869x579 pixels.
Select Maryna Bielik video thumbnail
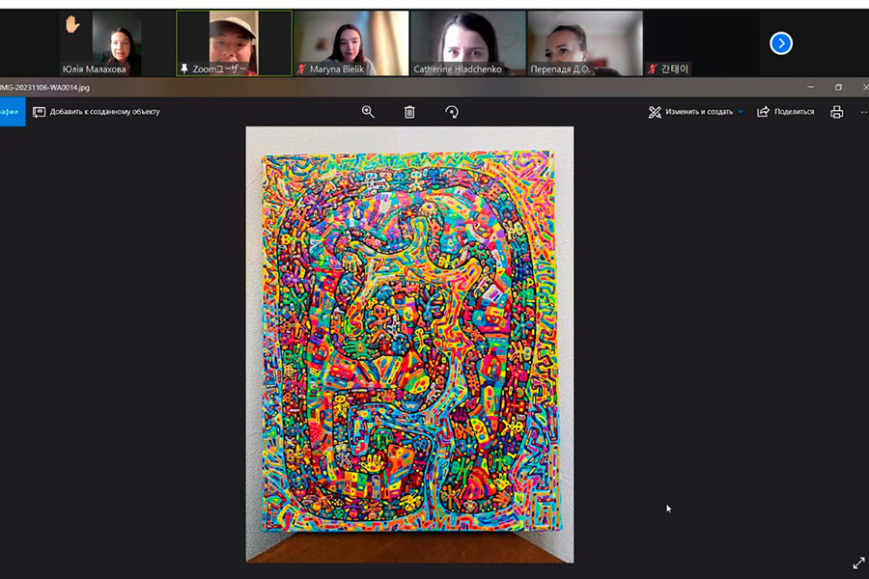pos(351,43)
